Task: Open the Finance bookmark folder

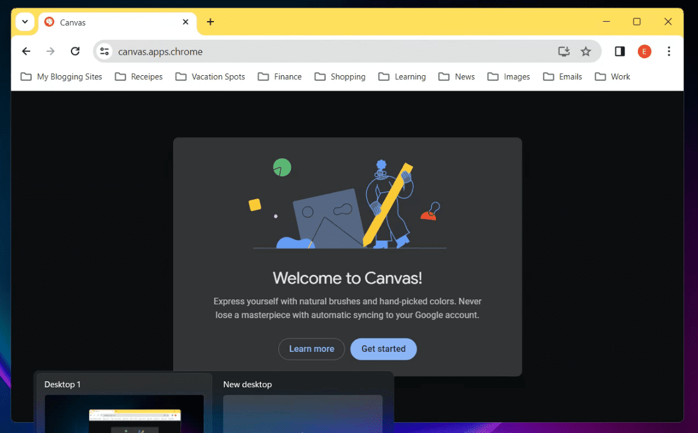Action: tap(280, 76)
